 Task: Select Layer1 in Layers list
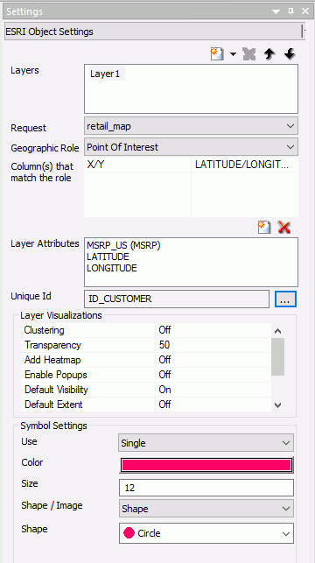coord(105,74)
